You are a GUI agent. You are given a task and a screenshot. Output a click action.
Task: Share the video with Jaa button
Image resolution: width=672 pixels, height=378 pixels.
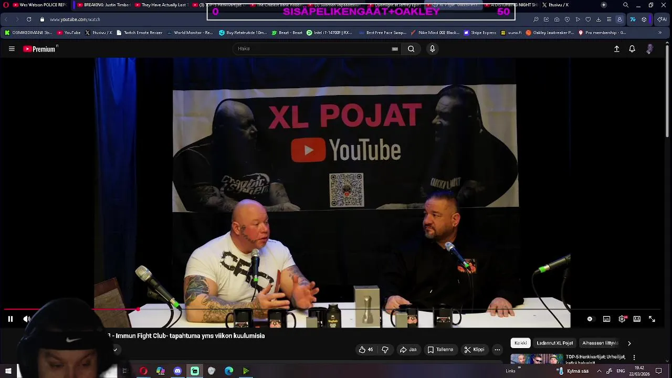408,350
